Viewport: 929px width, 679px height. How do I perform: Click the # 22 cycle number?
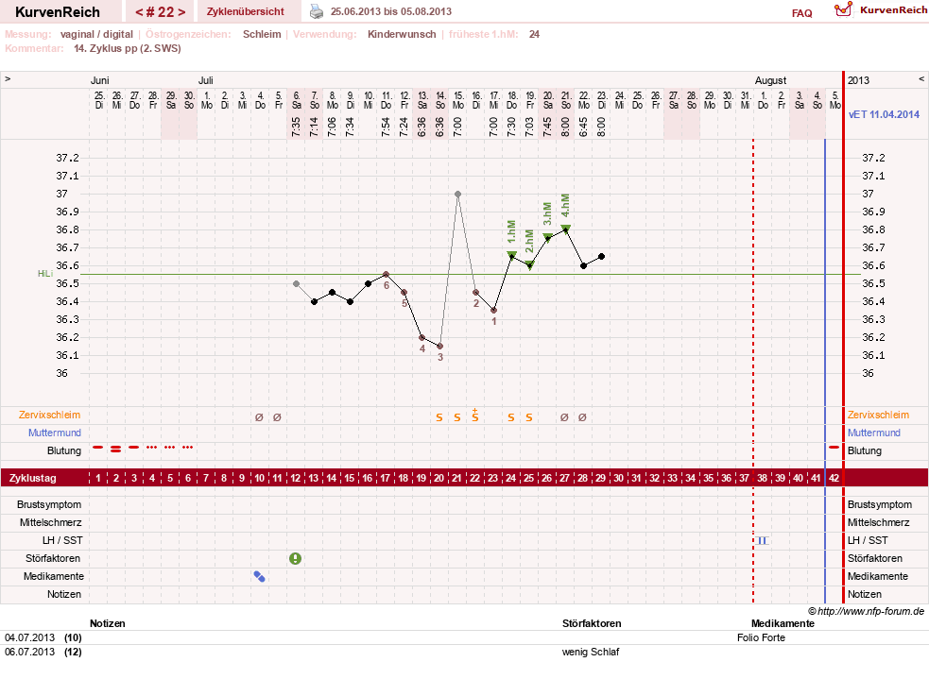(160, 12)
